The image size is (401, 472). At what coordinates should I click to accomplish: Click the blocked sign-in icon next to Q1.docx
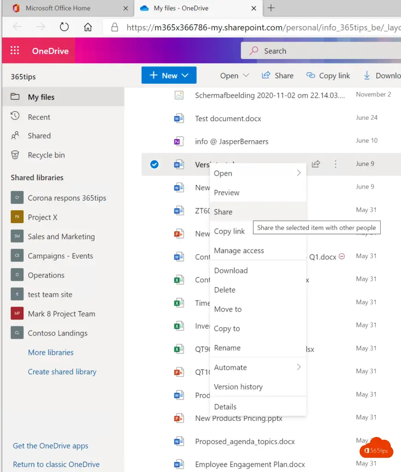[342, 256]
